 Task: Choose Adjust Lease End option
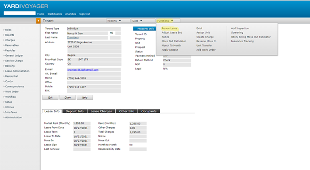point(172,33)
